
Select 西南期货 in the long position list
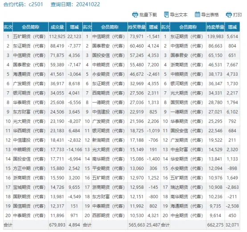[x=108, y=93]
